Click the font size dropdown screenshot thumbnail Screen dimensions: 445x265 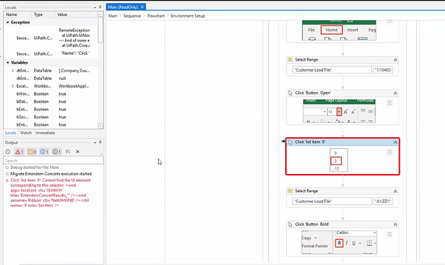click(339, 111)
